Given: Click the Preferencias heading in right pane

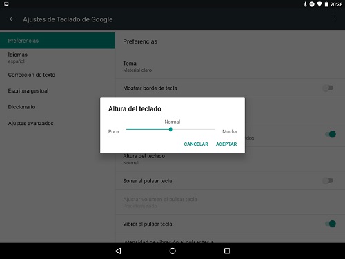Looking at the screenshot, I should (x=140, y=41).
